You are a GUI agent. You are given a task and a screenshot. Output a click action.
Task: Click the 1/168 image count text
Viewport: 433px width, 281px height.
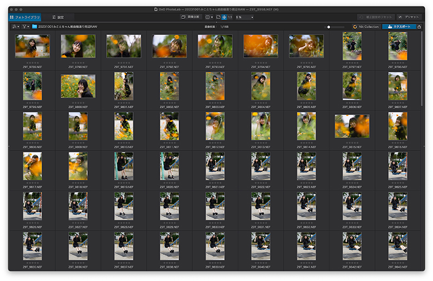(224, 27)
